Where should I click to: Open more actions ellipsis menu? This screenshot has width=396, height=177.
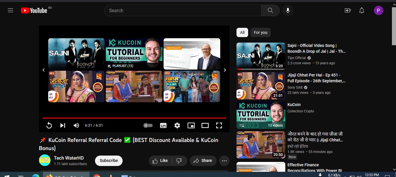(224, 161)
